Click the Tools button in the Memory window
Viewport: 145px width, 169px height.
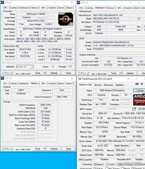click(x=38, y=149)
